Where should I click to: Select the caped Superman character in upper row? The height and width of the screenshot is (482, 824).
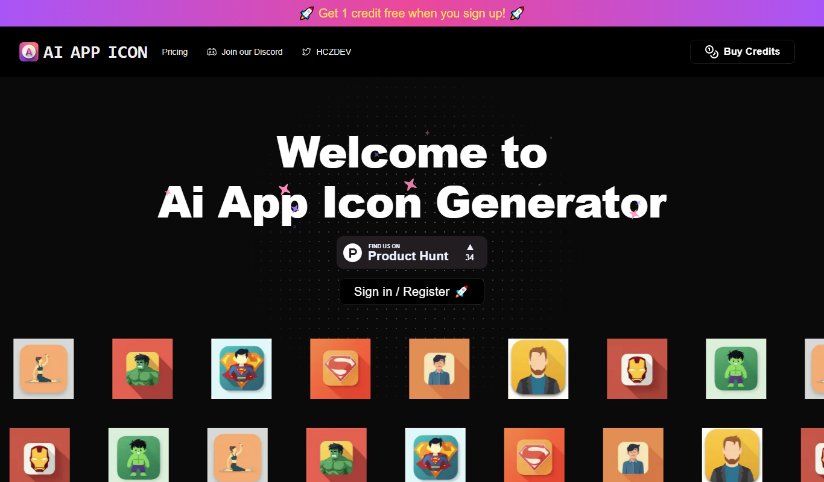241,369
